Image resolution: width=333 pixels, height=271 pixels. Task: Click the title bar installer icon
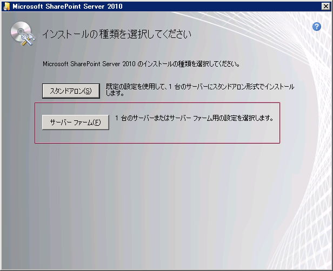[6, 7]
